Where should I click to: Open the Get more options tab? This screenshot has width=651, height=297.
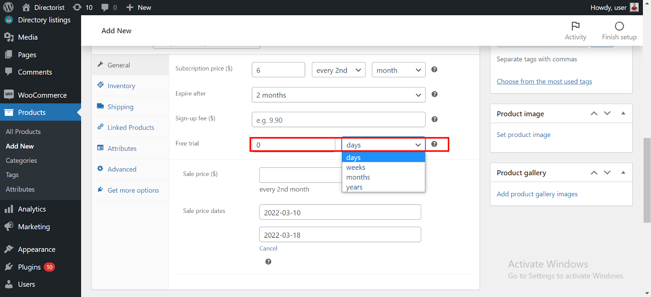pyautogui.click(x=130, y=190)
